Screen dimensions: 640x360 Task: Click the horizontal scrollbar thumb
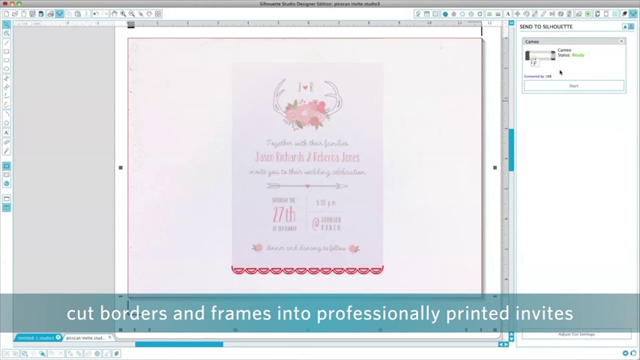tap(179, 344)
